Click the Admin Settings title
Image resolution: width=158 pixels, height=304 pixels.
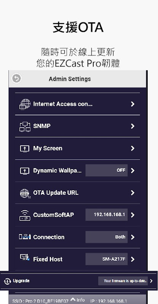[x=70, y=79]
